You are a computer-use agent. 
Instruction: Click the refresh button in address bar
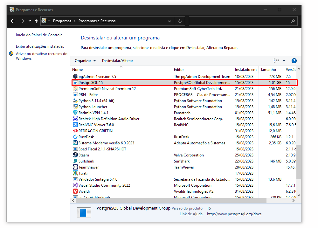pos(180,21)
